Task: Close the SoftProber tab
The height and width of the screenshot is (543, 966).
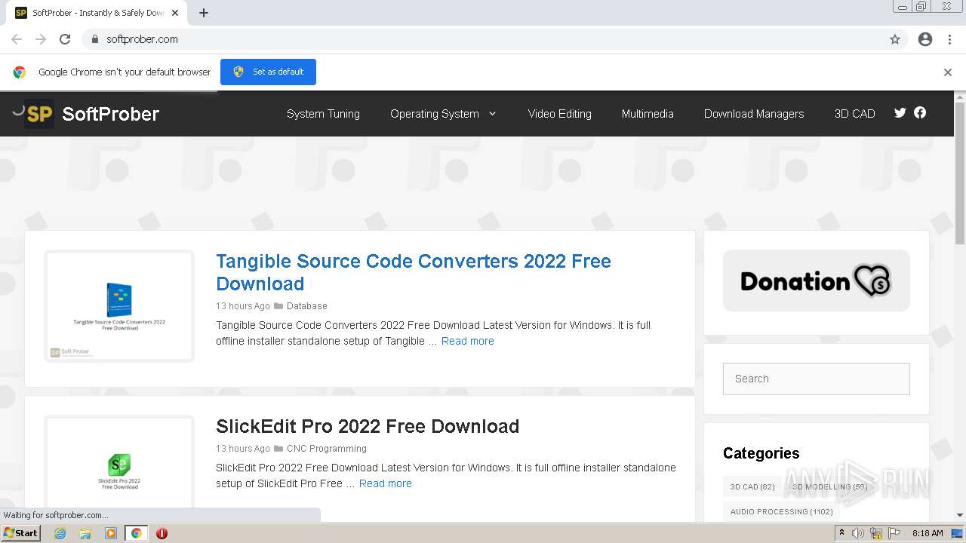Action: [x=175, y=13]
